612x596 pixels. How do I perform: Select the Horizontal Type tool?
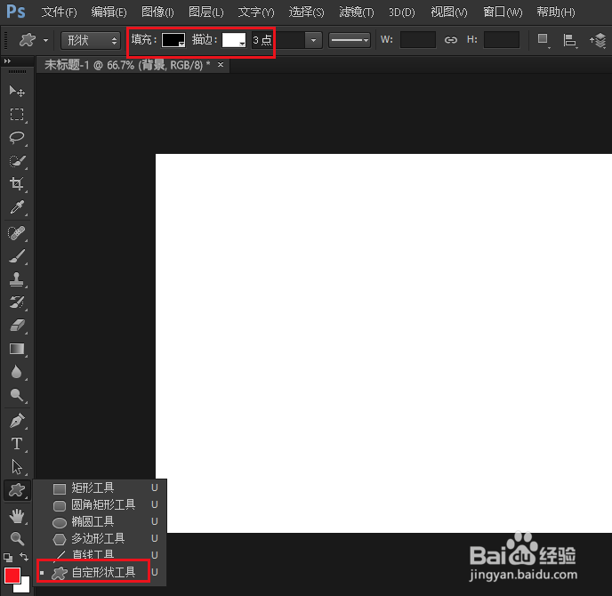[x=16, y=444]
